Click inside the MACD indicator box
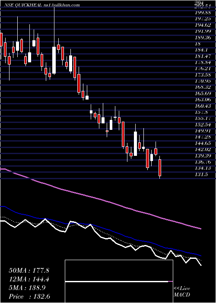 [x=119, y=281]
